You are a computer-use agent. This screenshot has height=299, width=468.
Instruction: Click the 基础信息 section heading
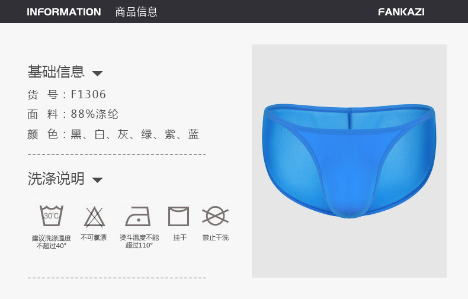56,72
